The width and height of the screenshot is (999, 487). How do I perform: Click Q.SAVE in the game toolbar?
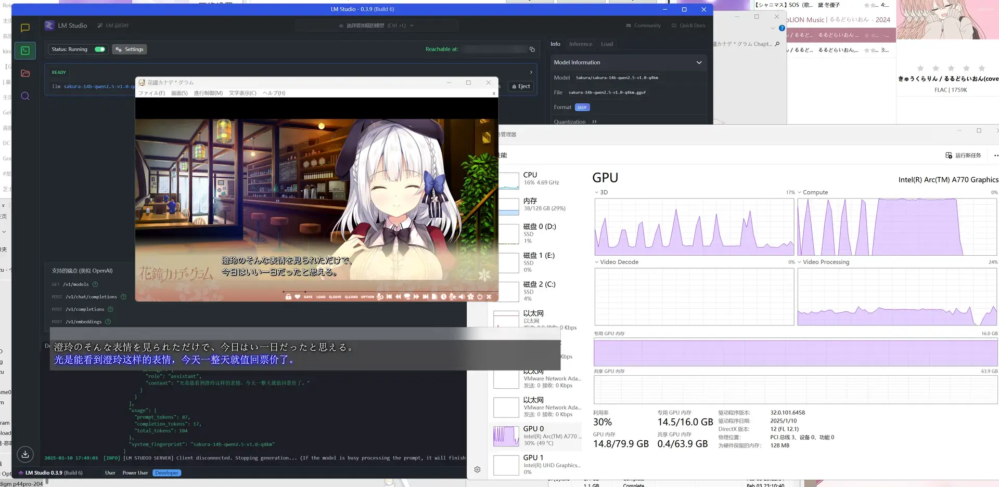click(335, 297)
